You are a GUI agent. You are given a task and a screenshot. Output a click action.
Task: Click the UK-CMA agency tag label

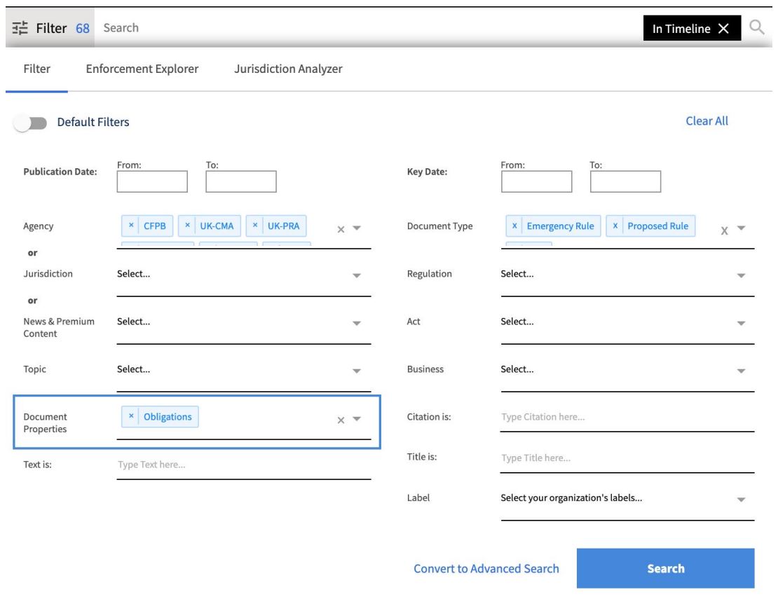click(x=217, y=226)
